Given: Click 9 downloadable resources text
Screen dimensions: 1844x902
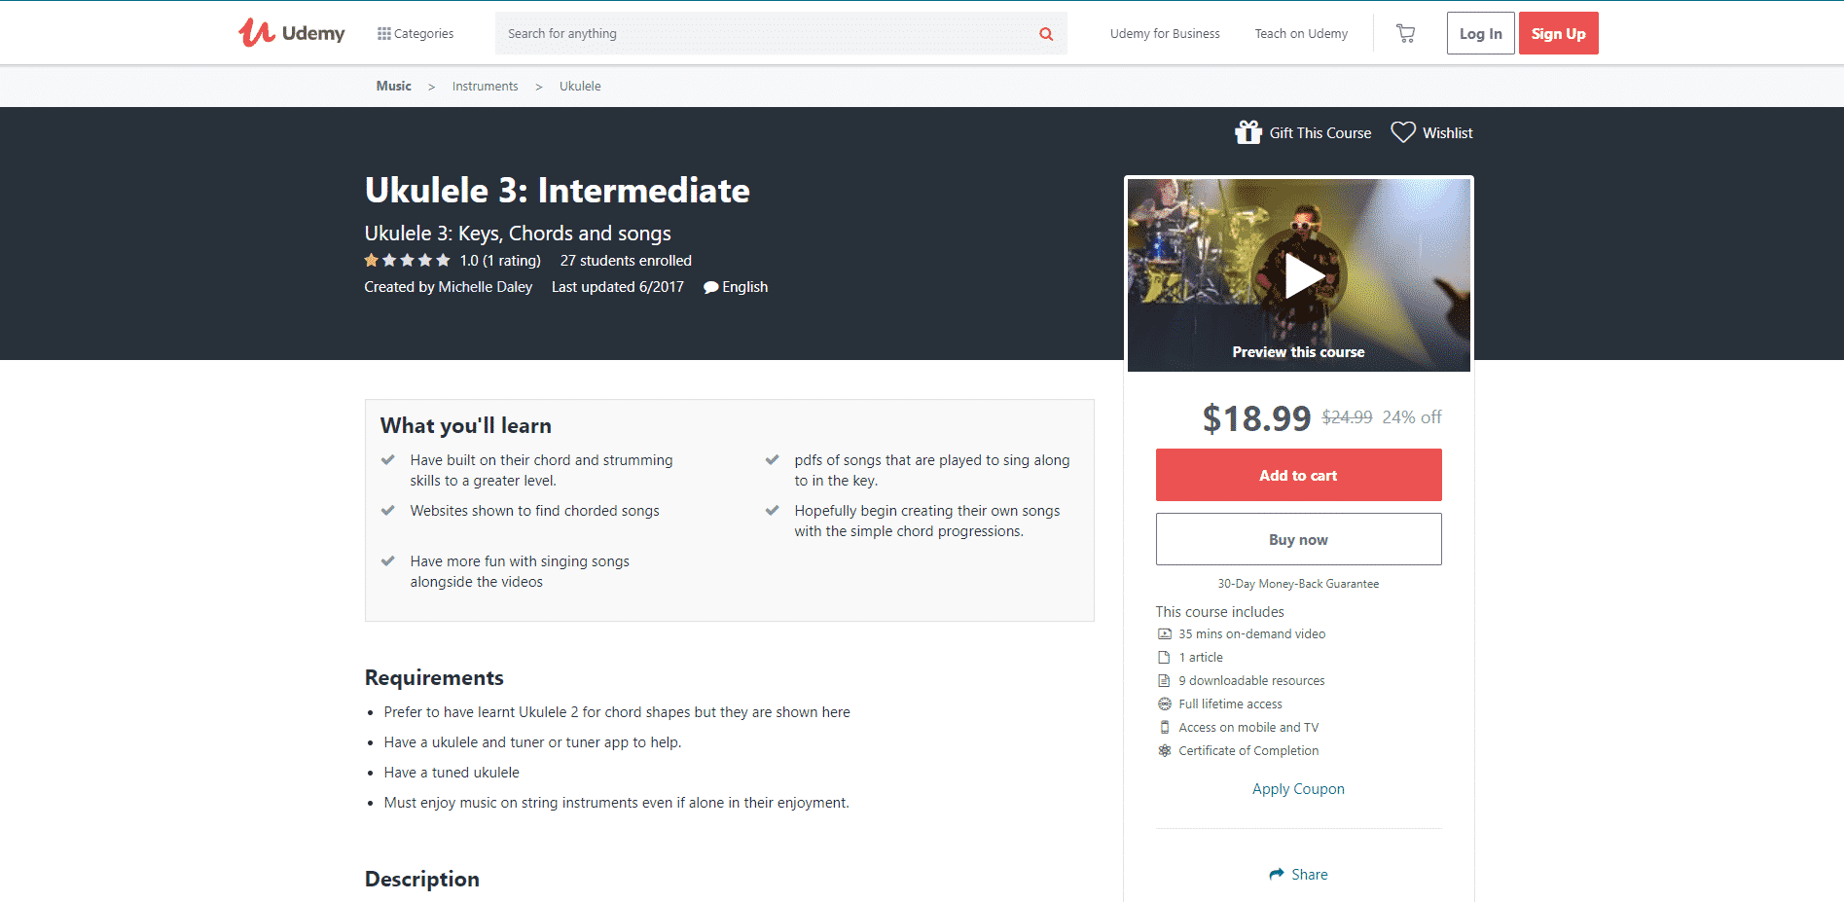Looking at the screenshot, I should click(1251, 680).
